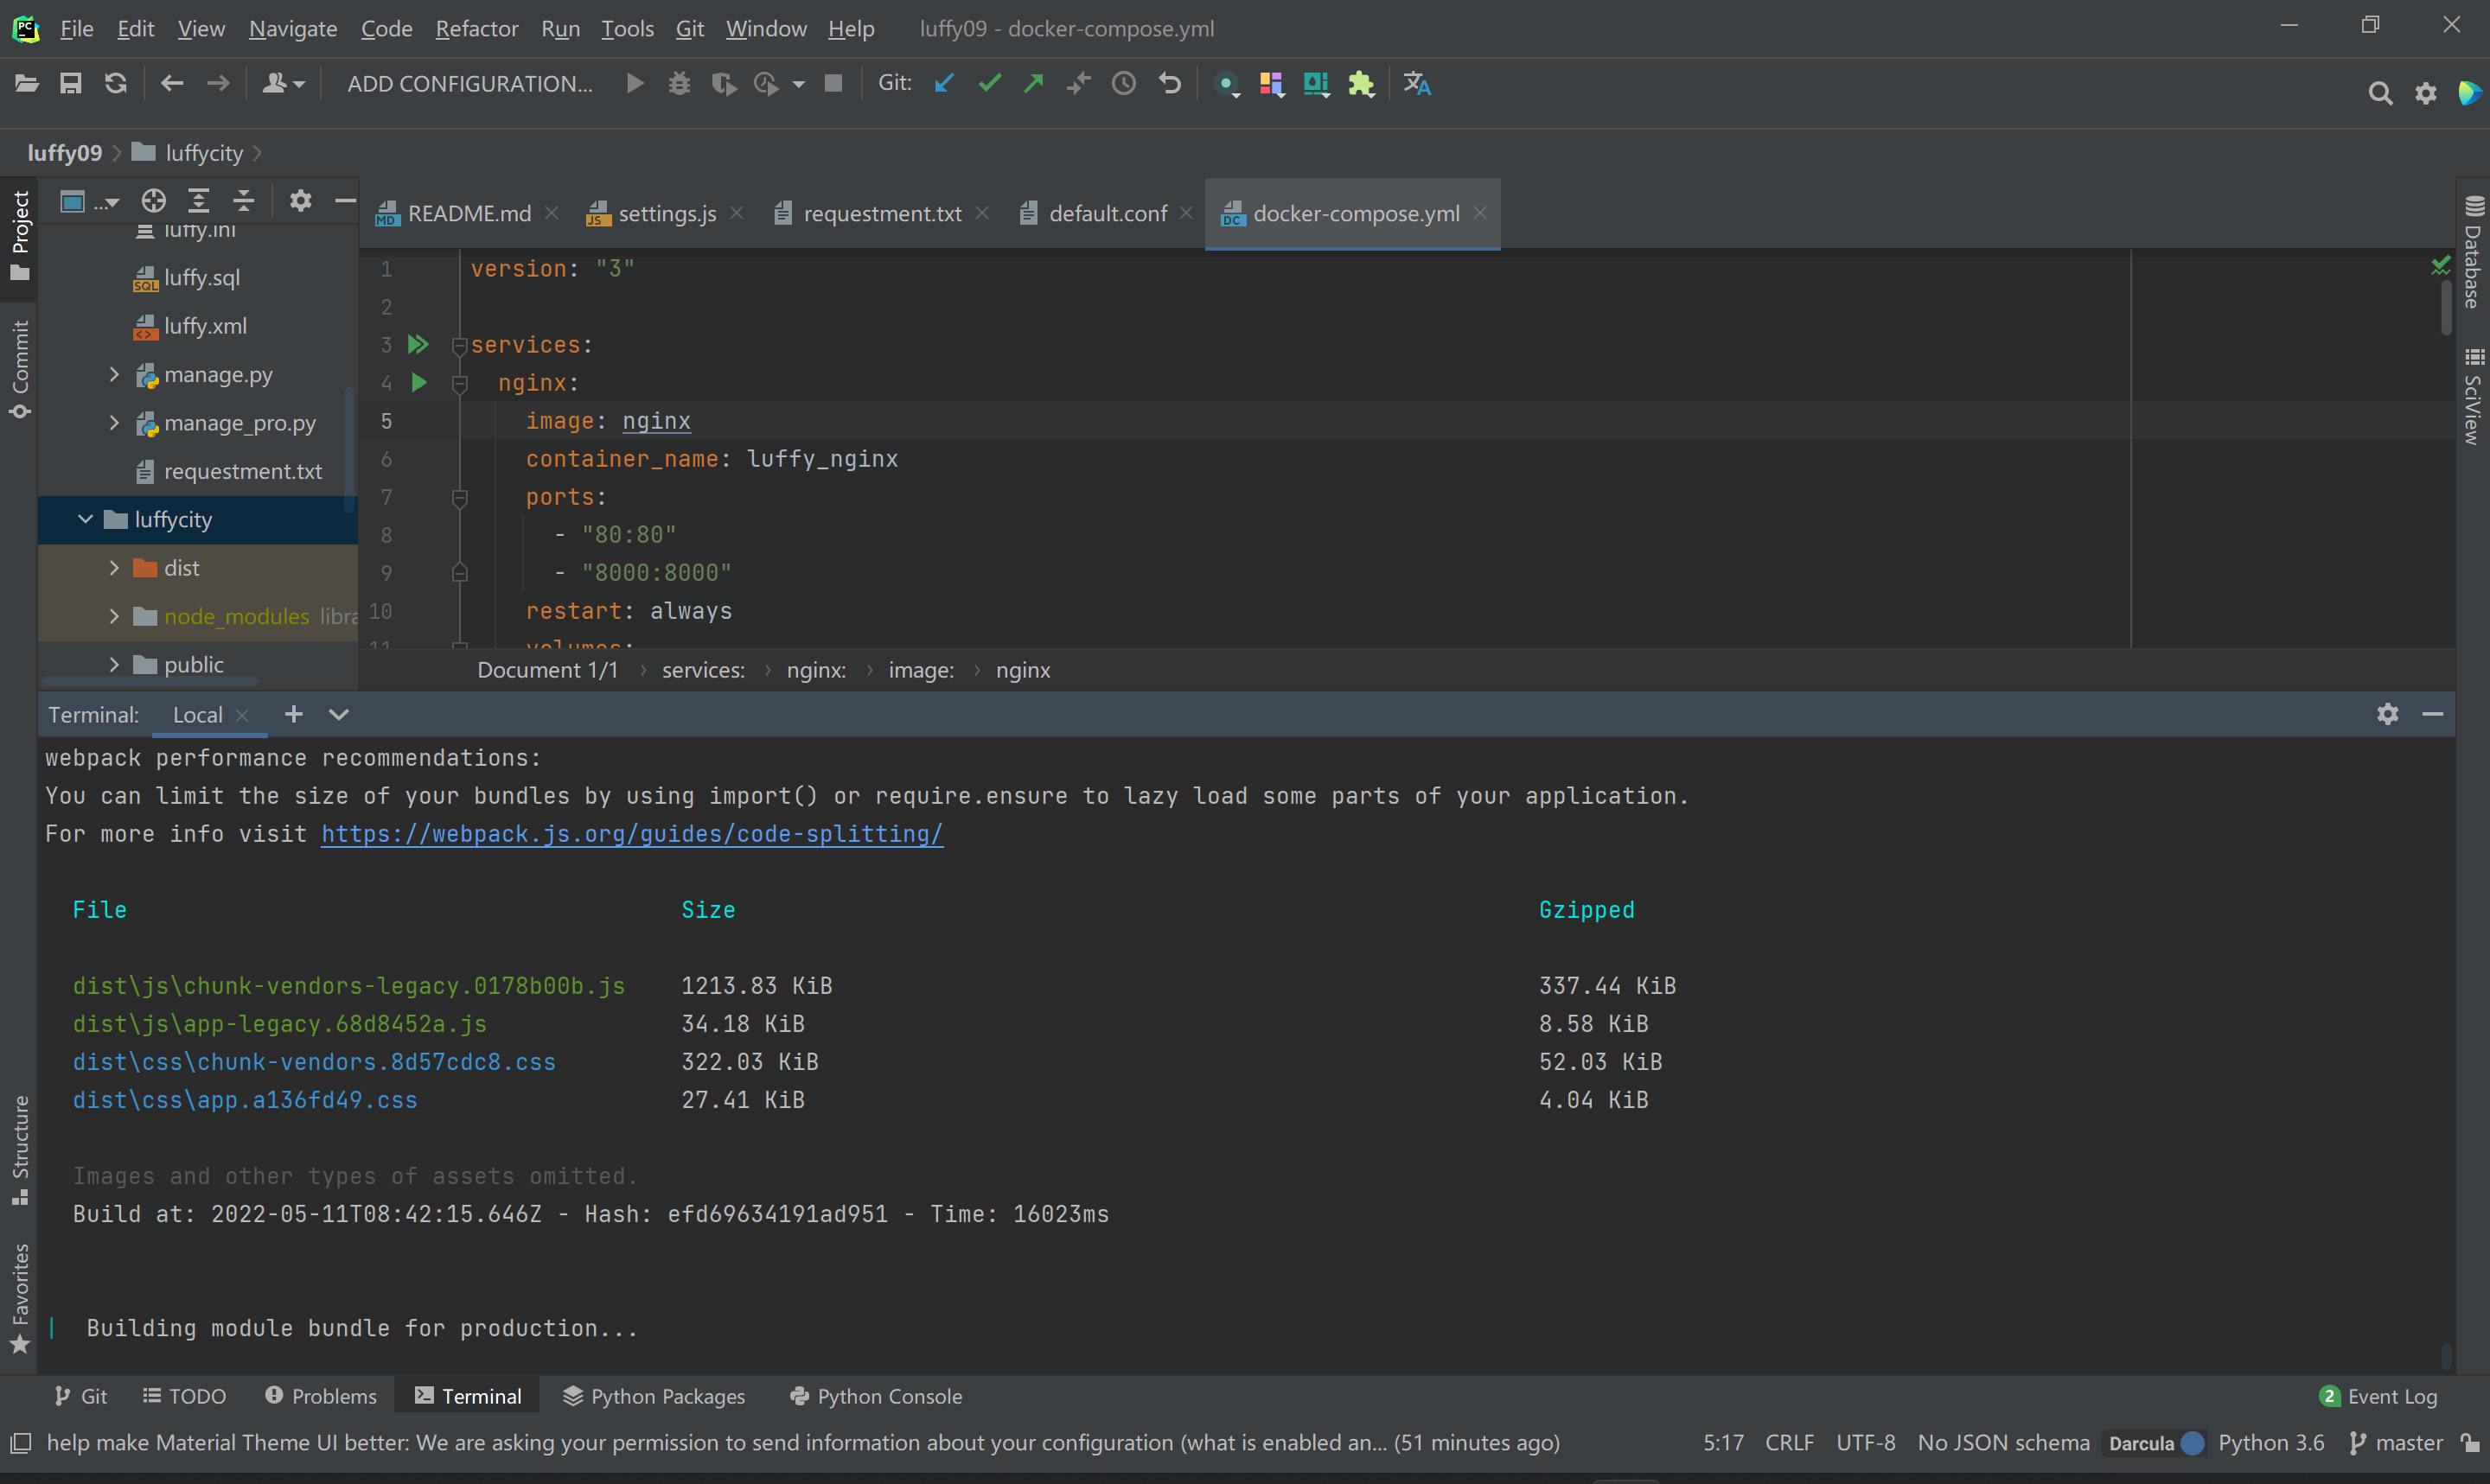This screenshot has height=1484, width=2490.
Task: Click the Debug bug icon
Action: click(x=680, y=84)
